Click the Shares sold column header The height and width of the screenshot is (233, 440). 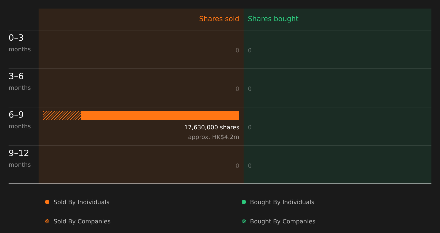(x=219, y=19)
